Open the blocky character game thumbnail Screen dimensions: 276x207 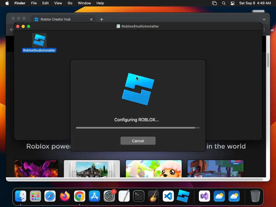pyautogui.click(x=215, y=169)
